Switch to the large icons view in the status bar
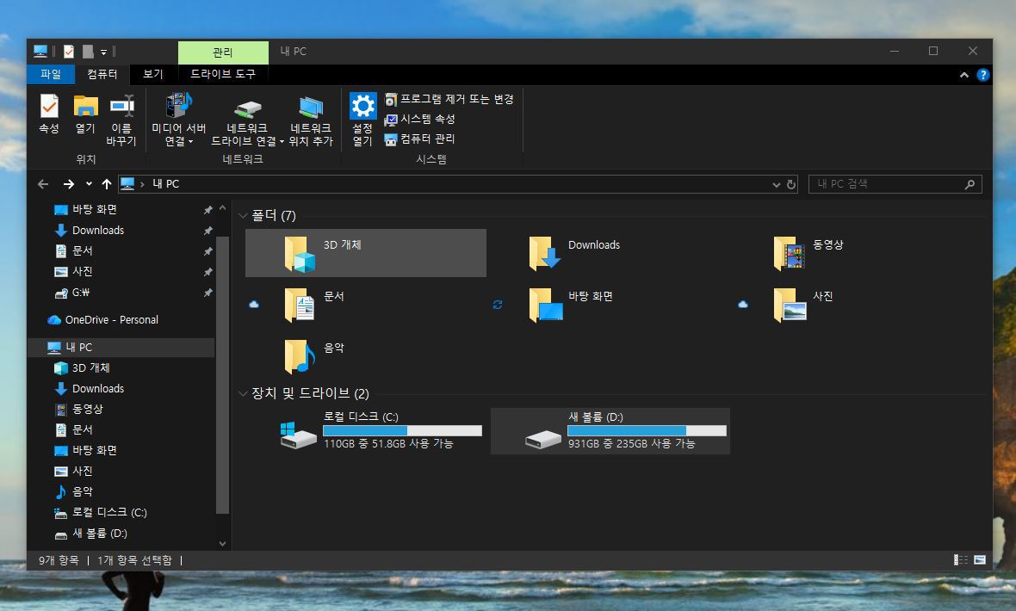 (980, 560)
